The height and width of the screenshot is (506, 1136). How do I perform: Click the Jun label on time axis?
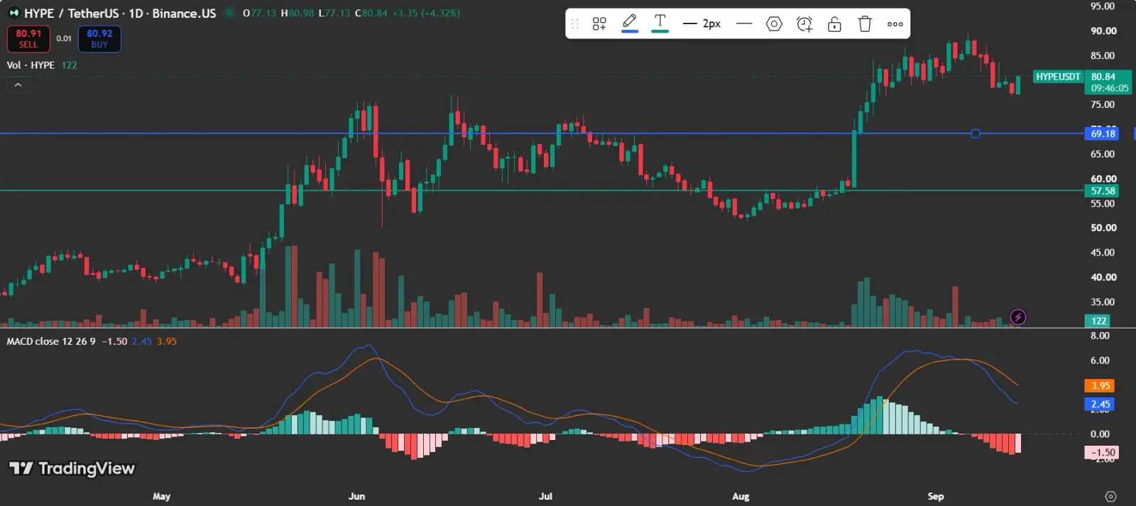(356, 496)
